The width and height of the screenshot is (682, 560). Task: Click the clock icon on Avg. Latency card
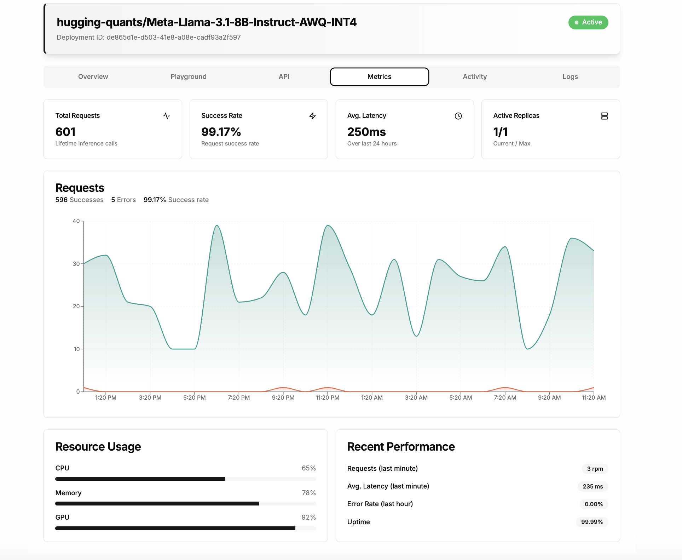pyautogui.click(x=458, y=116)
